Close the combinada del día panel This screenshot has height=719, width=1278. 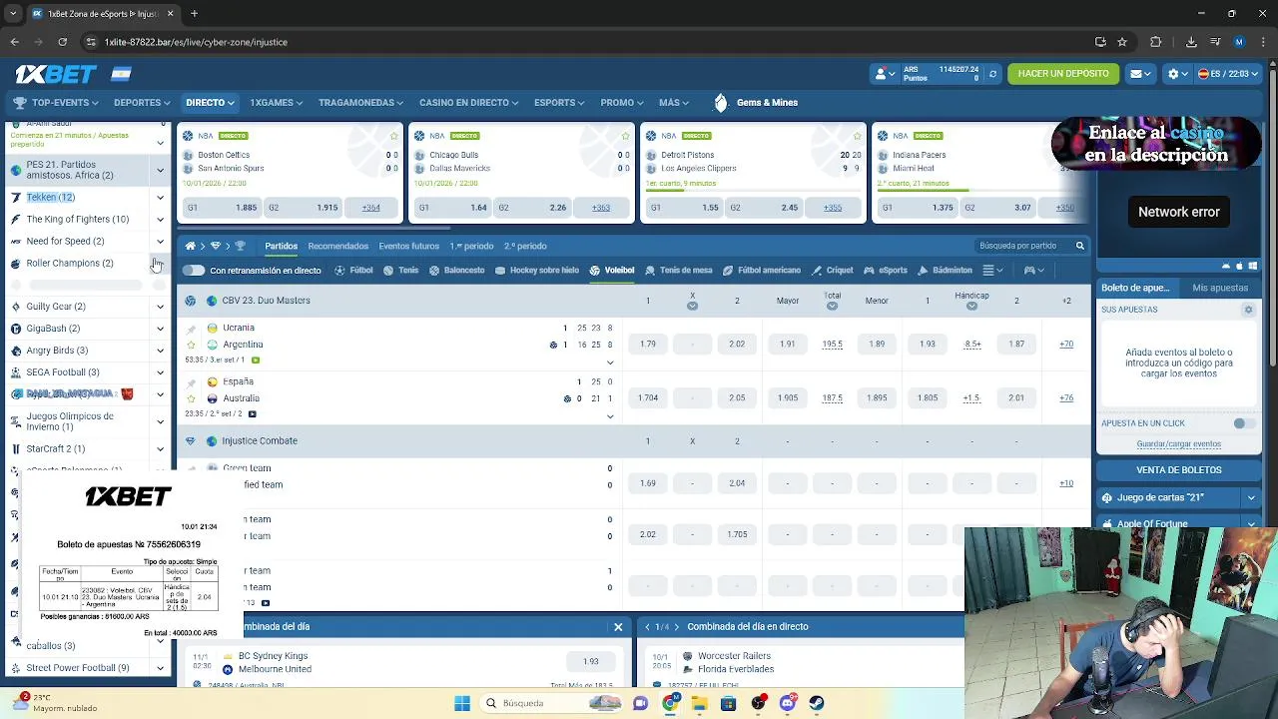618,627
